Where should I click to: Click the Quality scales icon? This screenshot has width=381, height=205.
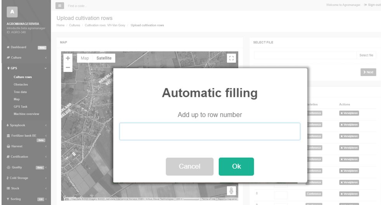click(9, 167)
